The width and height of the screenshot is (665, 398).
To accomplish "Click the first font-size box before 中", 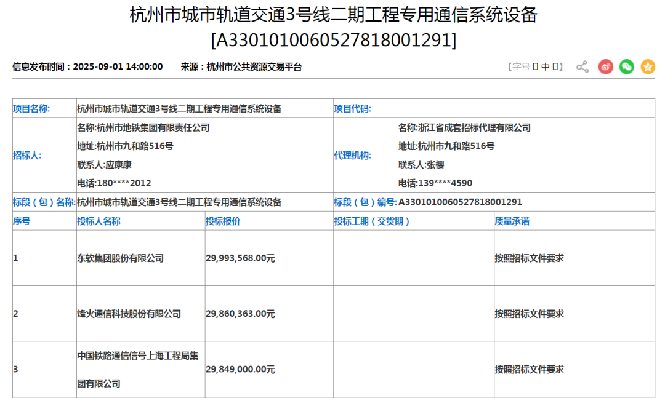I will click(x=535, y=66).
